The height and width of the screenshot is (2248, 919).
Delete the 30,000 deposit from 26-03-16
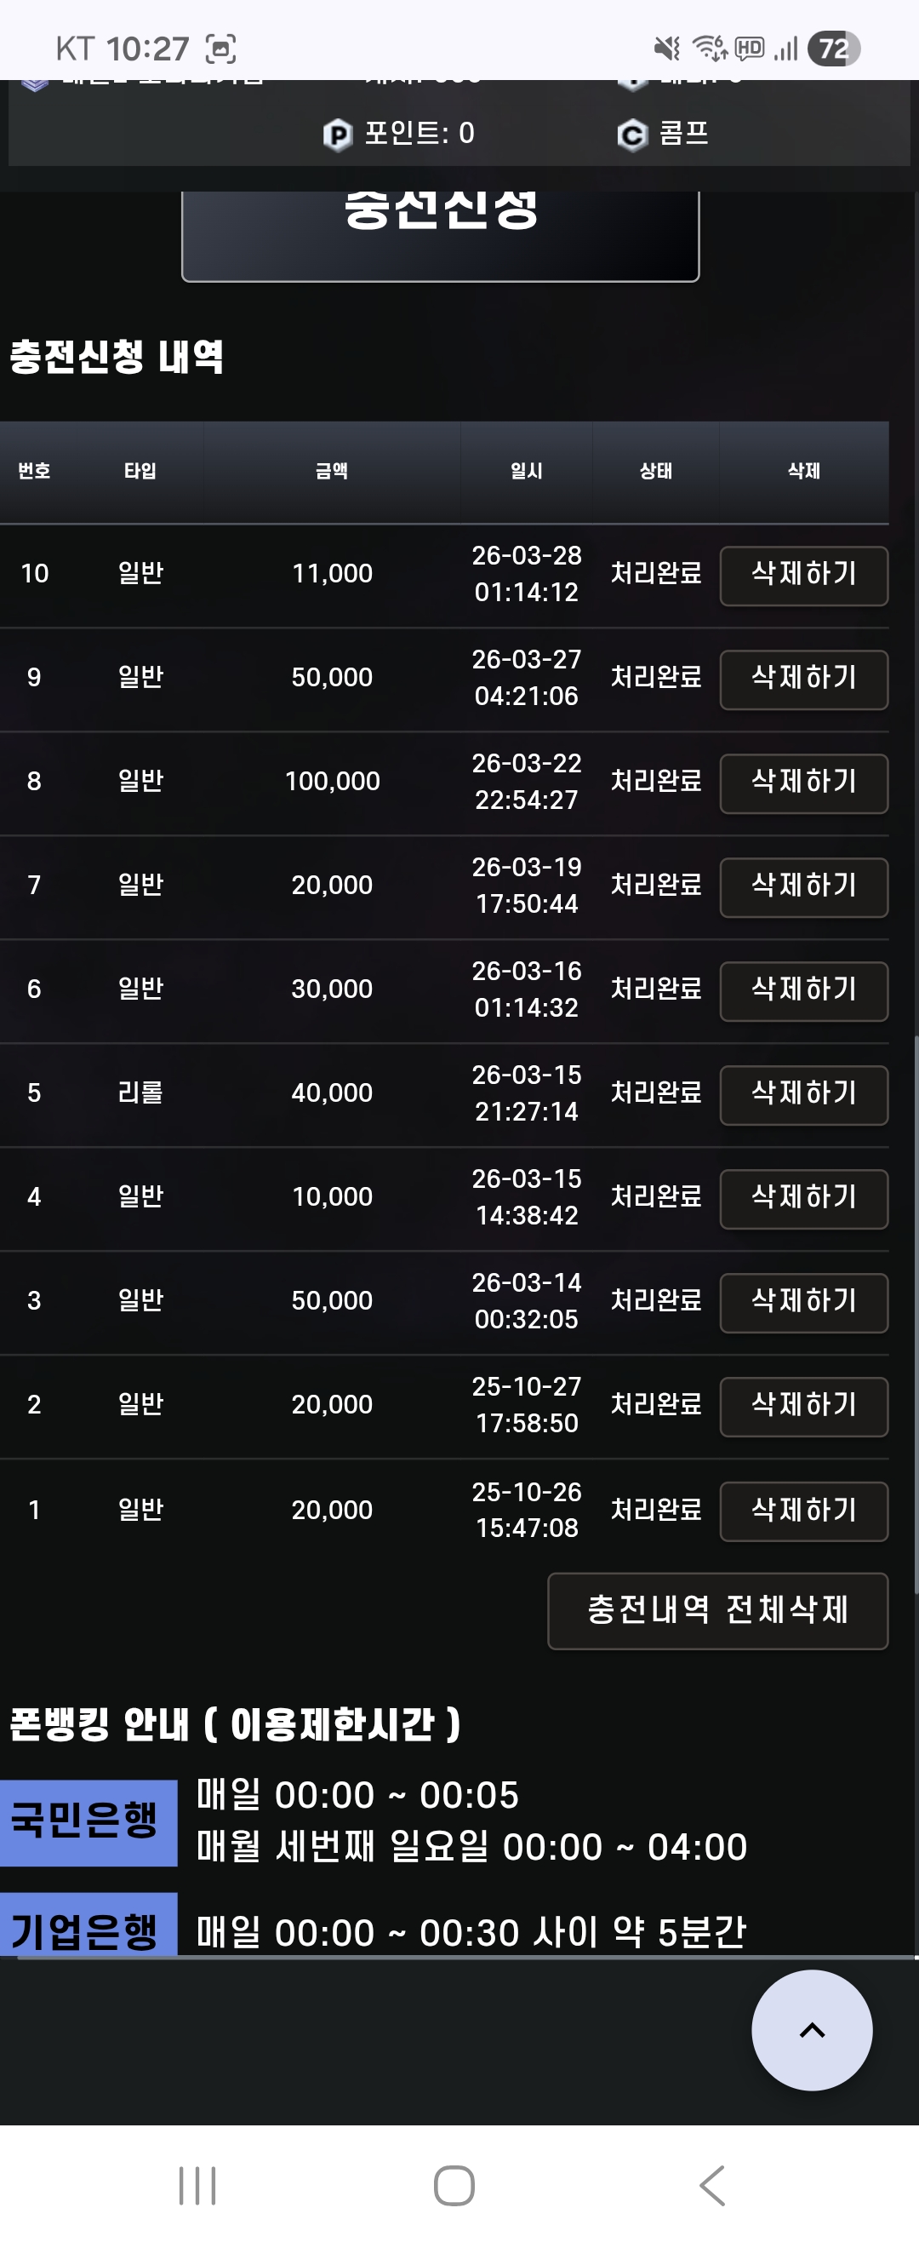(x=803, y=990)
